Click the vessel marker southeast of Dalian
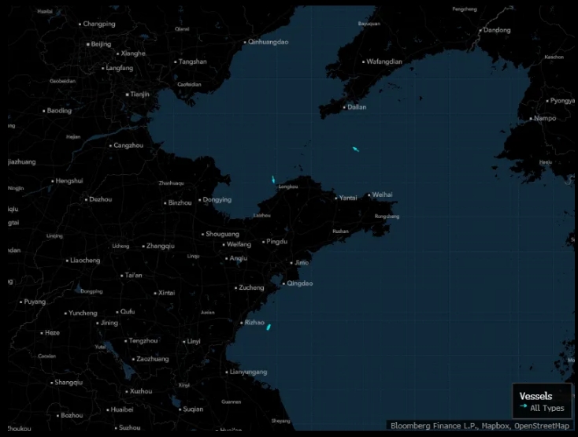 click(x=356, y=149)
